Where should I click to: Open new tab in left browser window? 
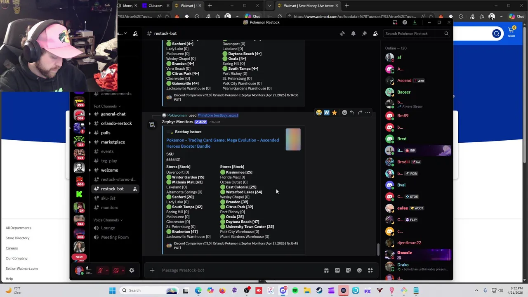[210, 6]
